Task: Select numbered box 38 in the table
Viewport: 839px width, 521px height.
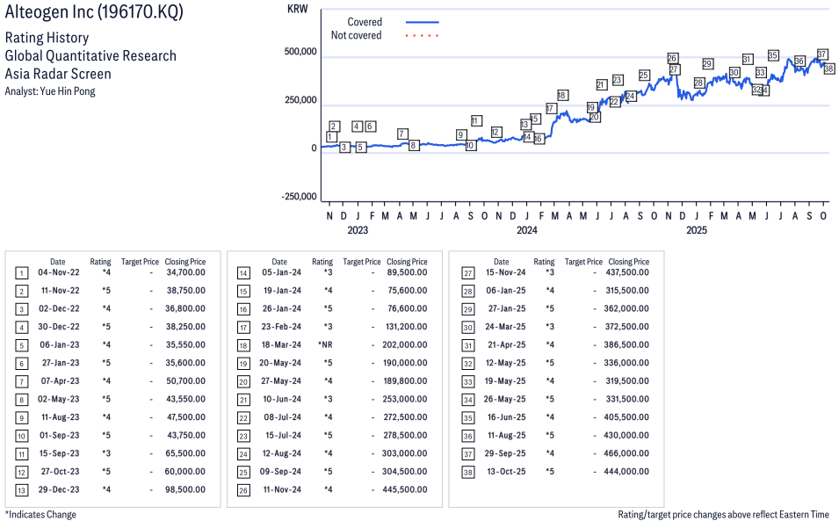Action: pyautogui.click(x=468, y=472)
